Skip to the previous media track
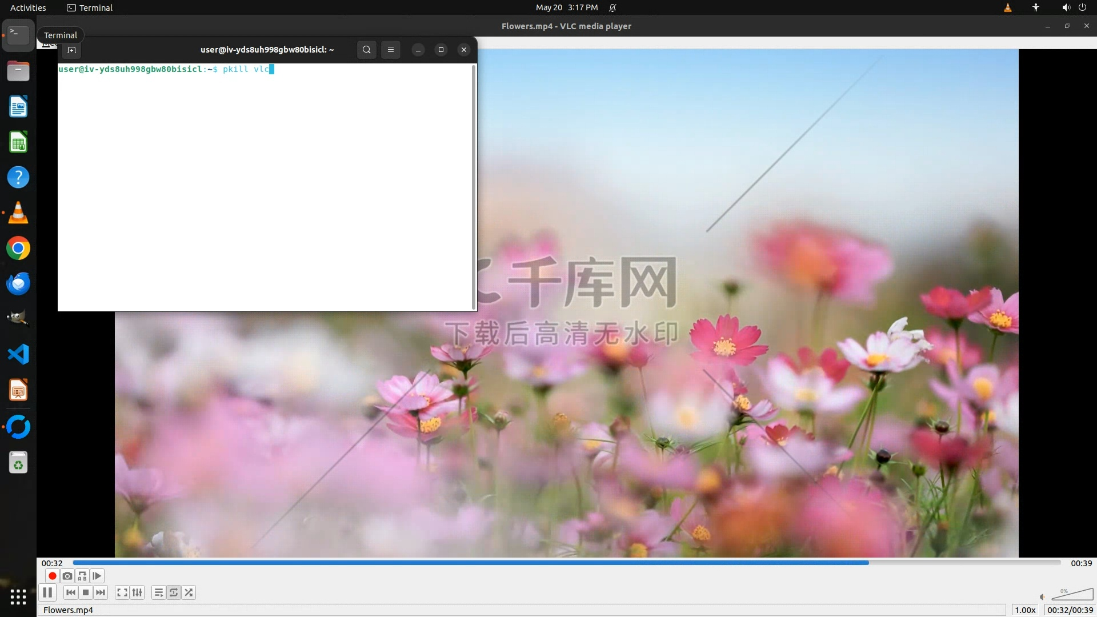The width and height of the screenshot is (1097, 617). click(71, 592)
